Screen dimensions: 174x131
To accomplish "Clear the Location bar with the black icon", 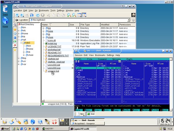I will pyautogui.click(x=17, y=20).
